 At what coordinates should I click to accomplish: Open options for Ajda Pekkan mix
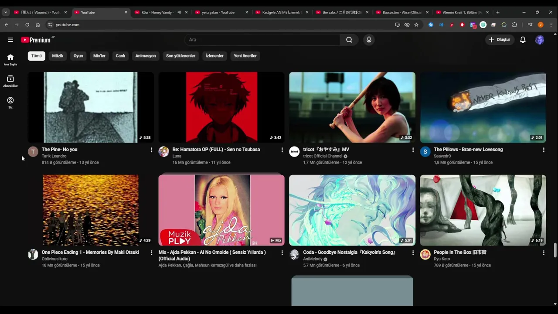pyautogui.click(x=282, y=253)
